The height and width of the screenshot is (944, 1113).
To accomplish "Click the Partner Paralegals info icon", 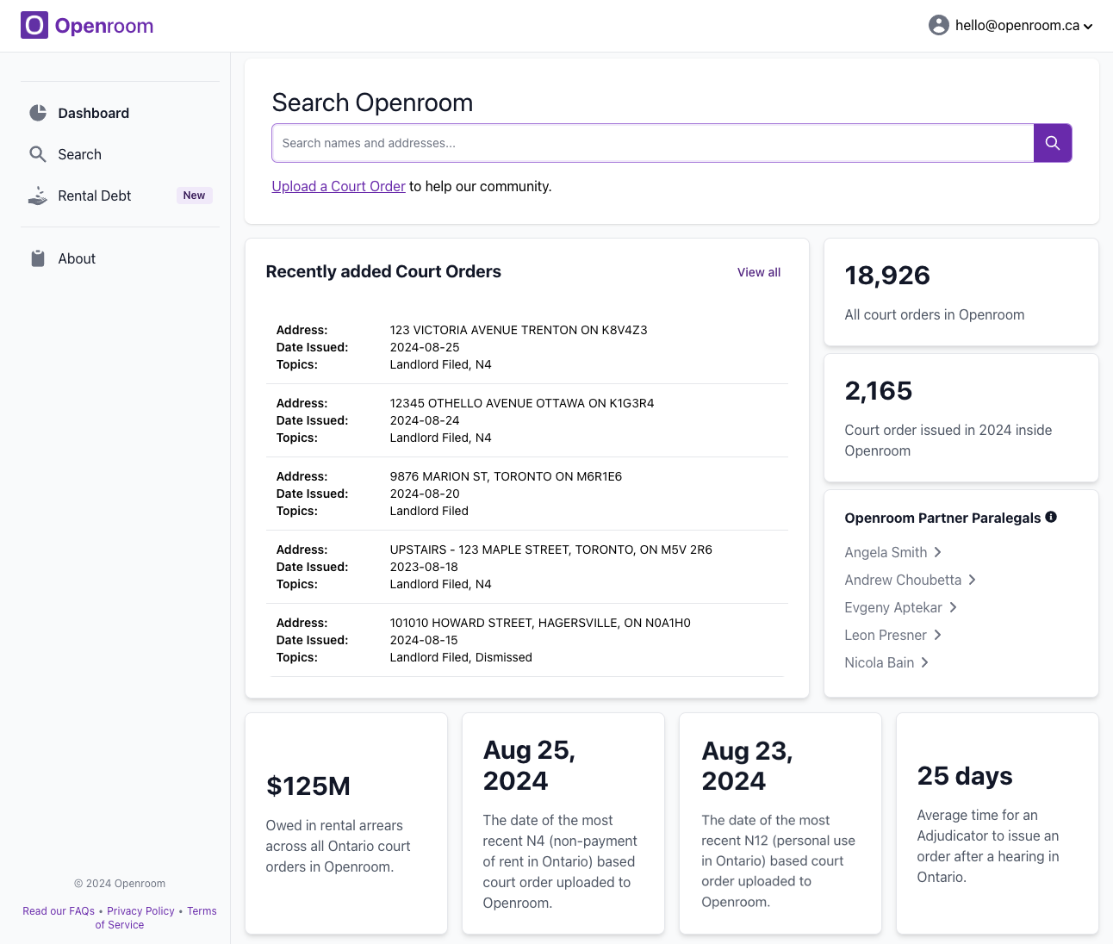I will click(x=1051, y=517).
